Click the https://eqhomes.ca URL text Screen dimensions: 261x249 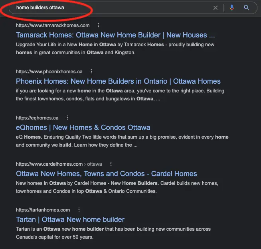click(x=37, y=118)
